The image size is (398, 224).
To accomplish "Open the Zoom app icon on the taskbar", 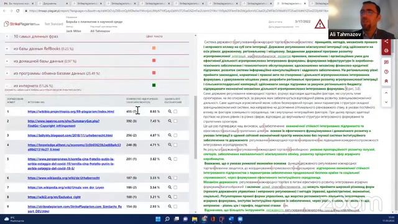I will pos(240,219).
